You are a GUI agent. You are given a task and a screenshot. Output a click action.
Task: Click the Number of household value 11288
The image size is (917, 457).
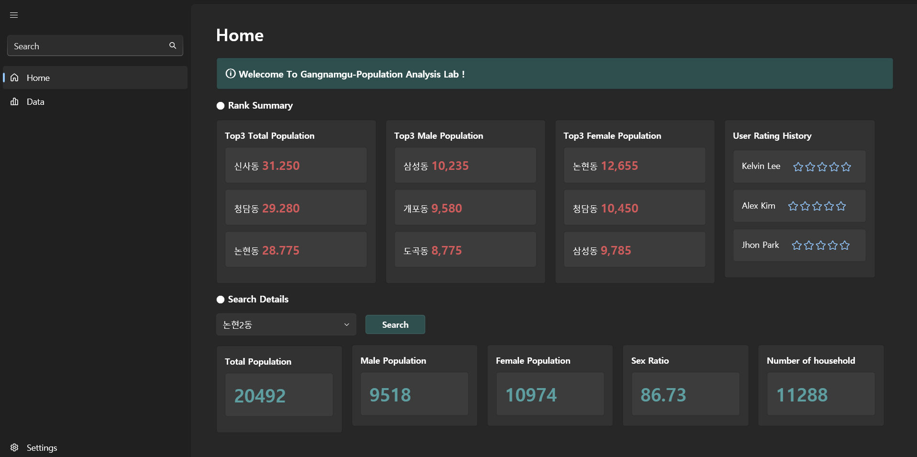802,395
